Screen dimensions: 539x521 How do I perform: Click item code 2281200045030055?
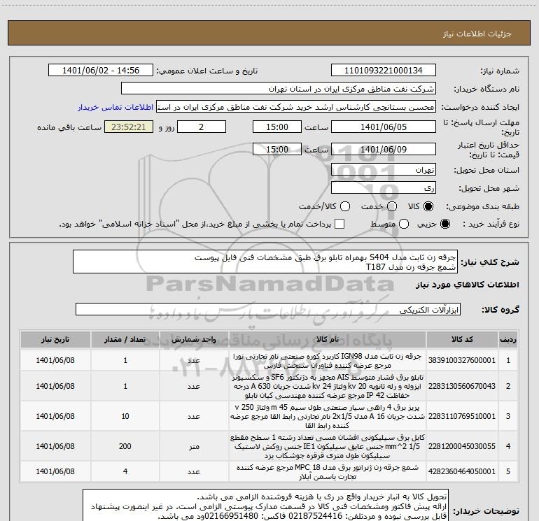(x=462, y=446)
